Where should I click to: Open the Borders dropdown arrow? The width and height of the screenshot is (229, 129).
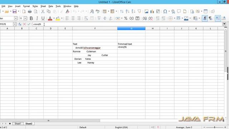coord(174,18)
